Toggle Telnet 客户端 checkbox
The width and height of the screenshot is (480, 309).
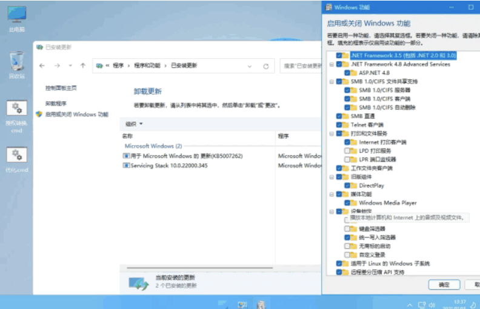(339, 125)
